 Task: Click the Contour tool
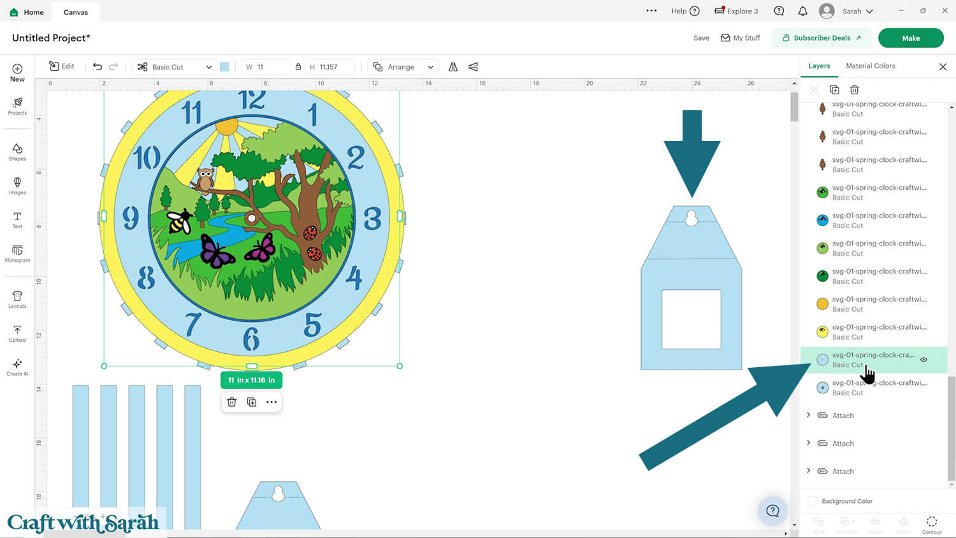931,525
